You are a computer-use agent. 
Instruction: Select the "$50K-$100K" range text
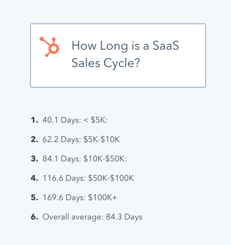[x=111, y=178]
